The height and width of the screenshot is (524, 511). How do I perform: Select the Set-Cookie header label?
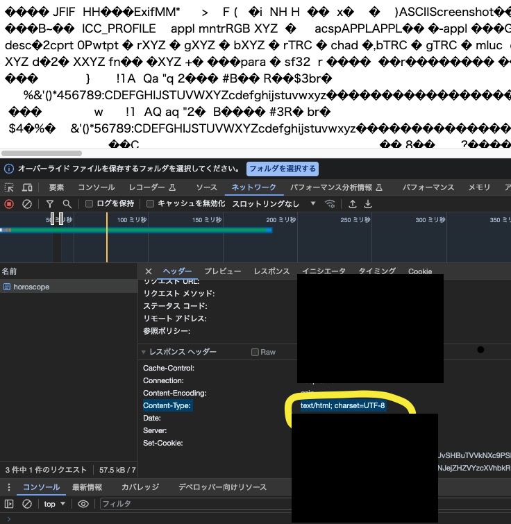click(163, 443)
